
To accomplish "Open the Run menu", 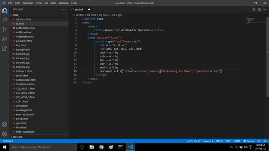I will click(53, 3).
